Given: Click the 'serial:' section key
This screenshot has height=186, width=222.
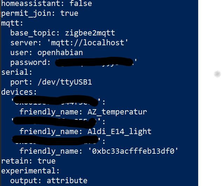Looking at the screenshot, I should click(x=17, y=72).
